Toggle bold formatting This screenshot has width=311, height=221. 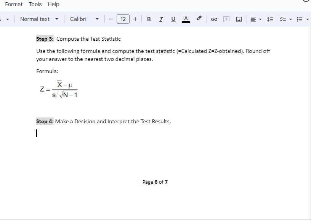(149, 19)
